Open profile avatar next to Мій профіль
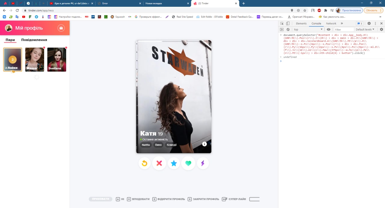 [x=9, y=28]
